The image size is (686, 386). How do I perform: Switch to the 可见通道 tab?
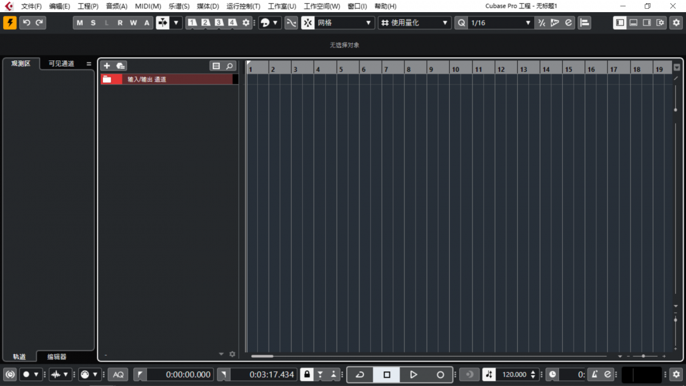[61, 64]
